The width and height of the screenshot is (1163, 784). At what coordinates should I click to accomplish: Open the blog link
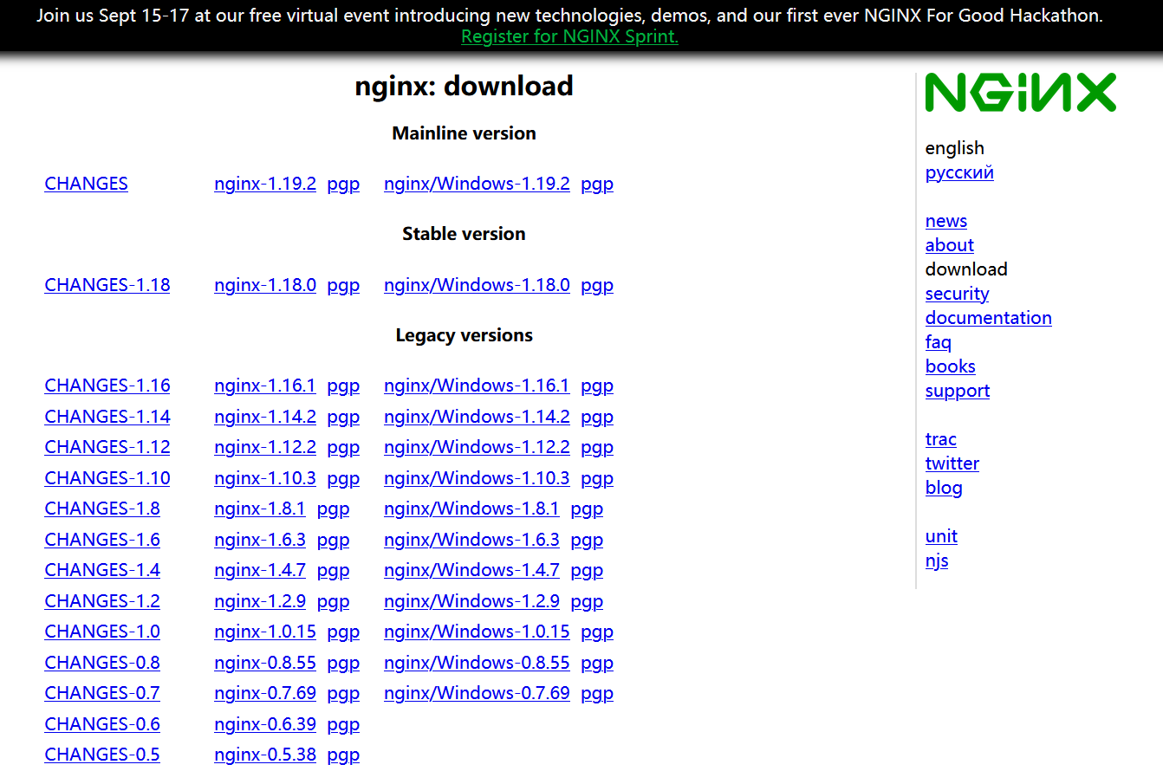[x=944, y=488]
